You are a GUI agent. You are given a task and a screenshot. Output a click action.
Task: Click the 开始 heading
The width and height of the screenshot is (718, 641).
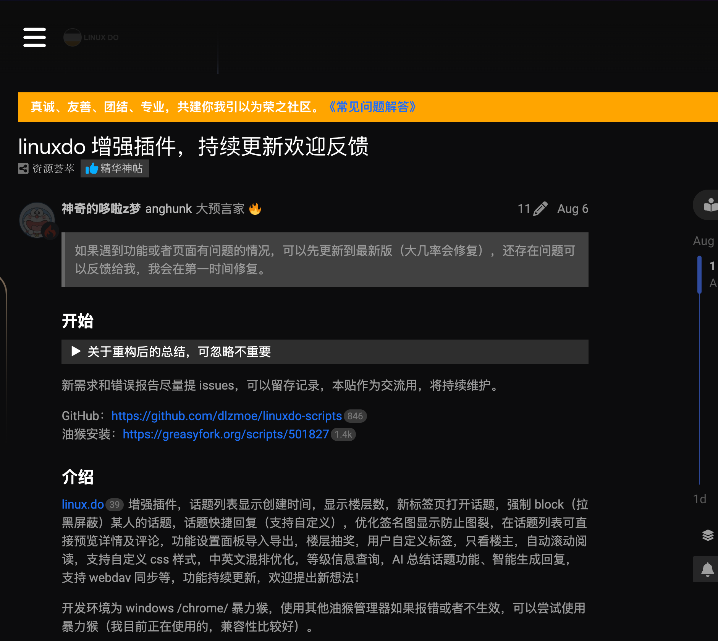click(78, 321)
